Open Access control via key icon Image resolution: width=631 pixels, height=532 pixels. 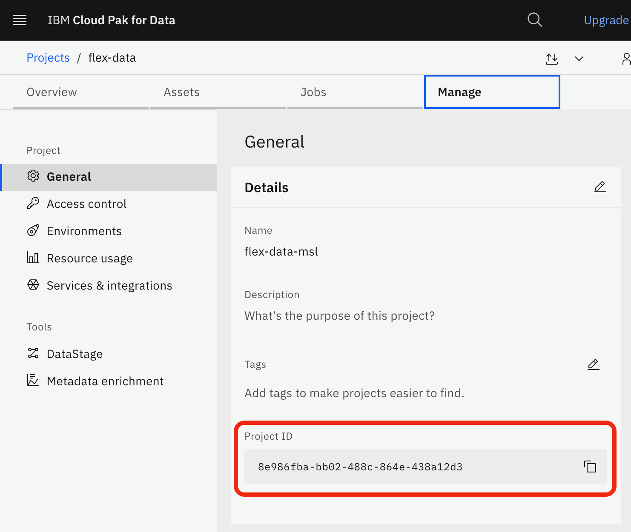click(x=33, y=203)
